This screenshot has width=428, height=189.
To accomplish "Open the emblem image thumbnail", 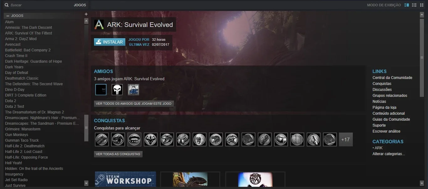I will (255, 179).
